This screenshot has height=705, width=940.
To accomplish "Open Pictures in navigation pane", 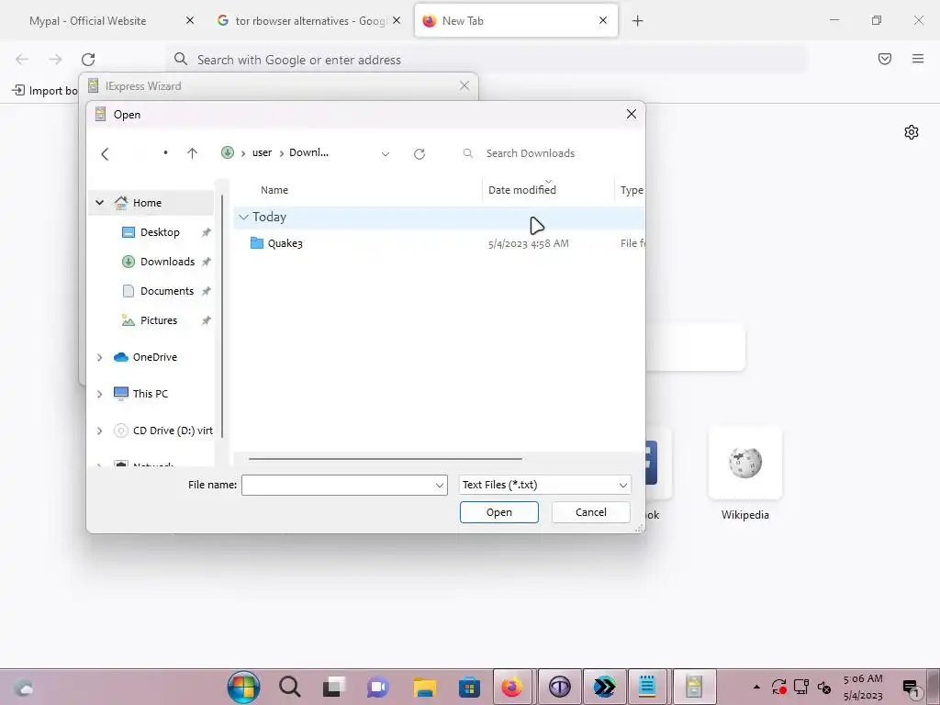I will [x=158, y=320].
